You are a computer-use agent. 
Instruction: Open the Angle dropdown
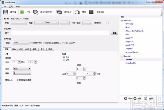point(39,23)
